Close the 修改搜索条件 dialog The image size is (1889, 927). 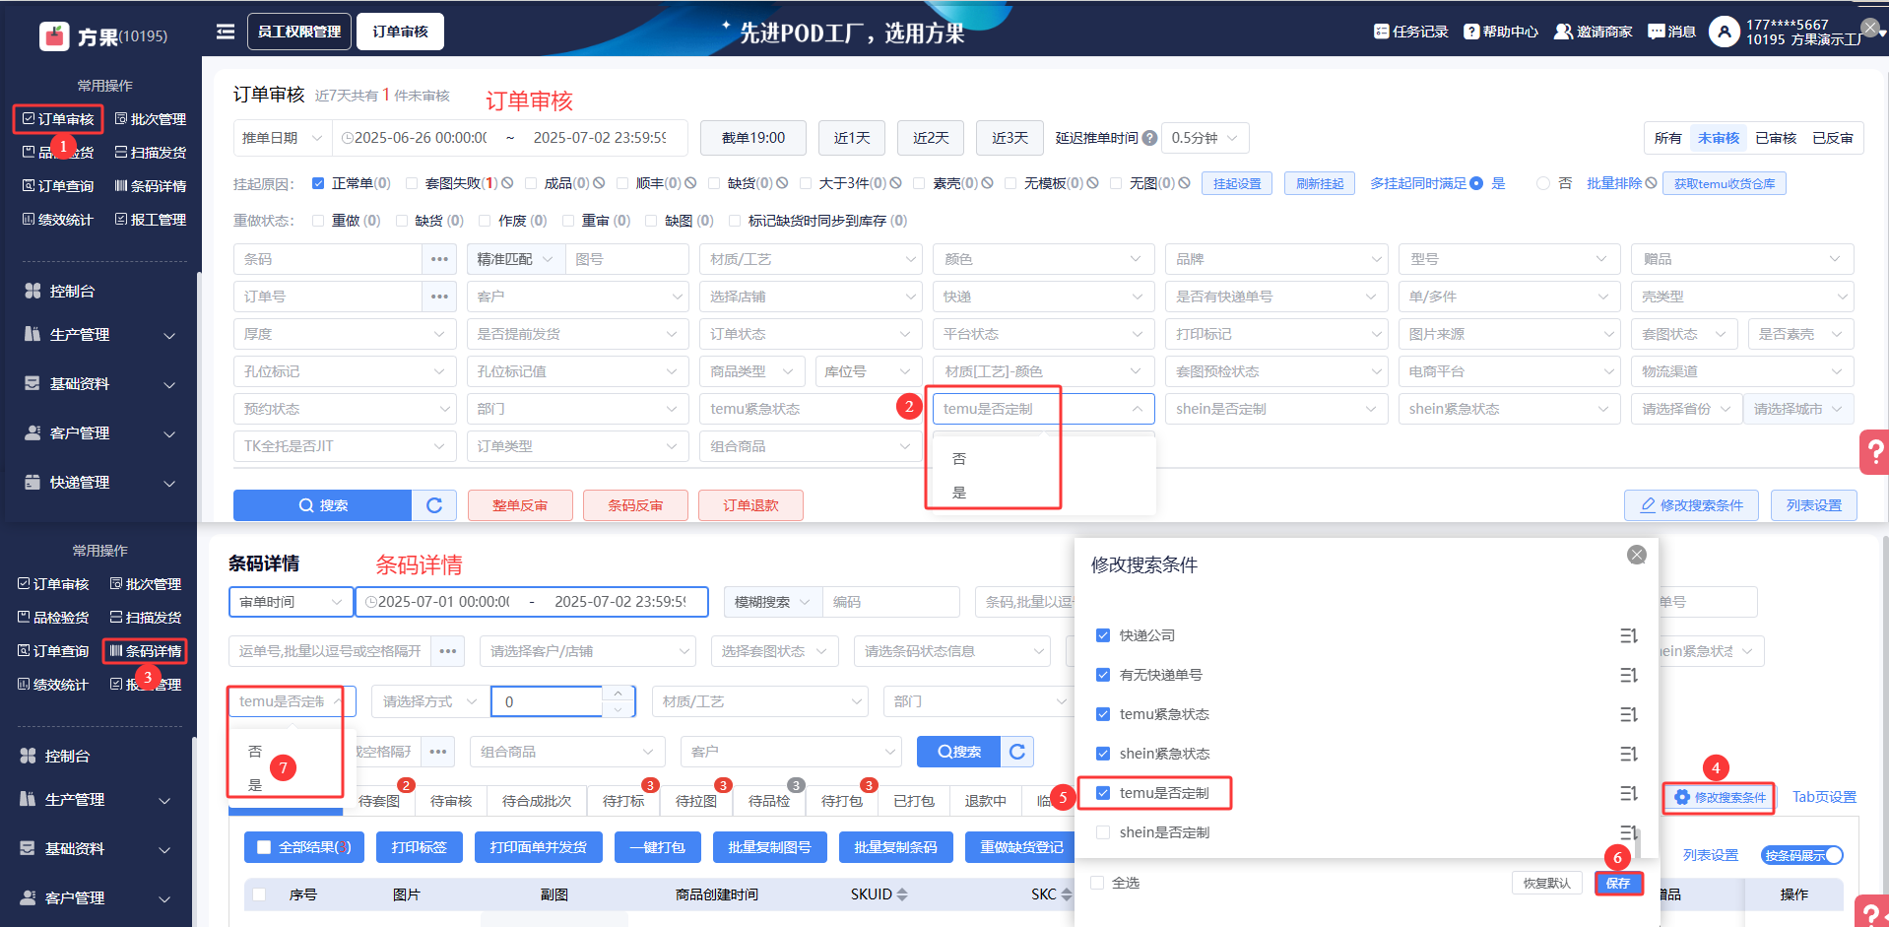coord(1637,555)
